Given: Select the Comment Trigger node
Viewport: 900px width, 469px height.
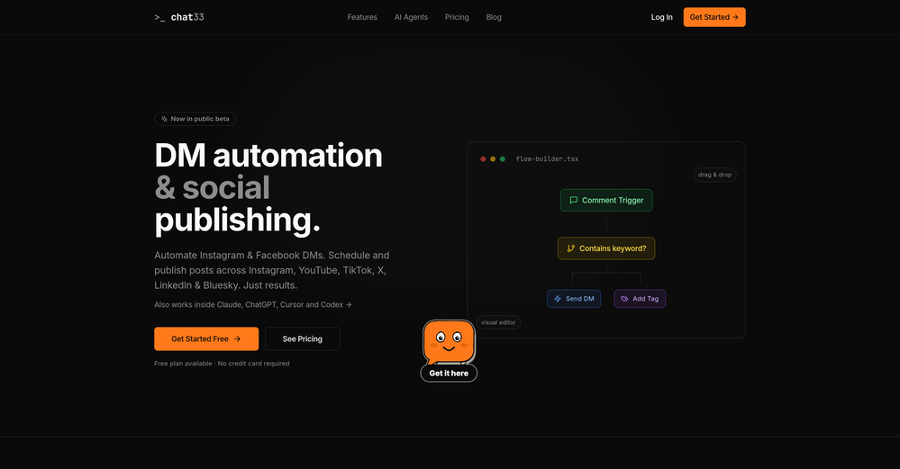Looking at the screenshot, I should coord(606,200).
